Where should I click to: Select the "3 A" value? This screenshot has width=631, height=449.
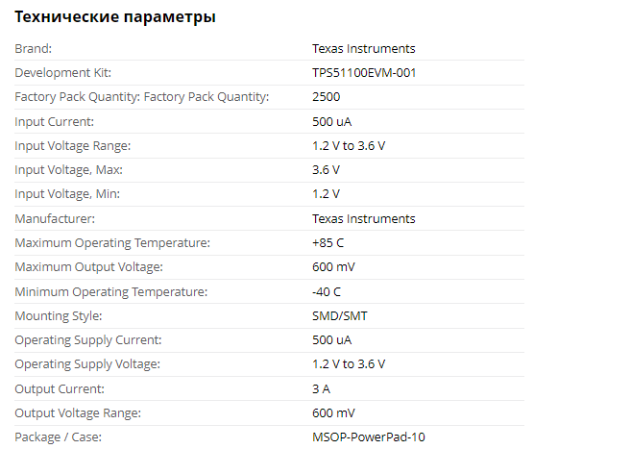321,389
